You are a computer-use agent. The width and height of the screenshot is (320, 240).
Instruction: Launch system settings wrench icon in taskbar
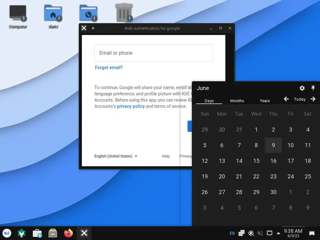tap(22, 233)
